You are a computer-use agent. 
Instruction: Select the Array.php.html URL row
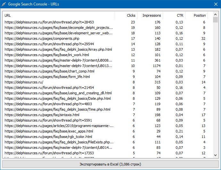pos(58,49)
